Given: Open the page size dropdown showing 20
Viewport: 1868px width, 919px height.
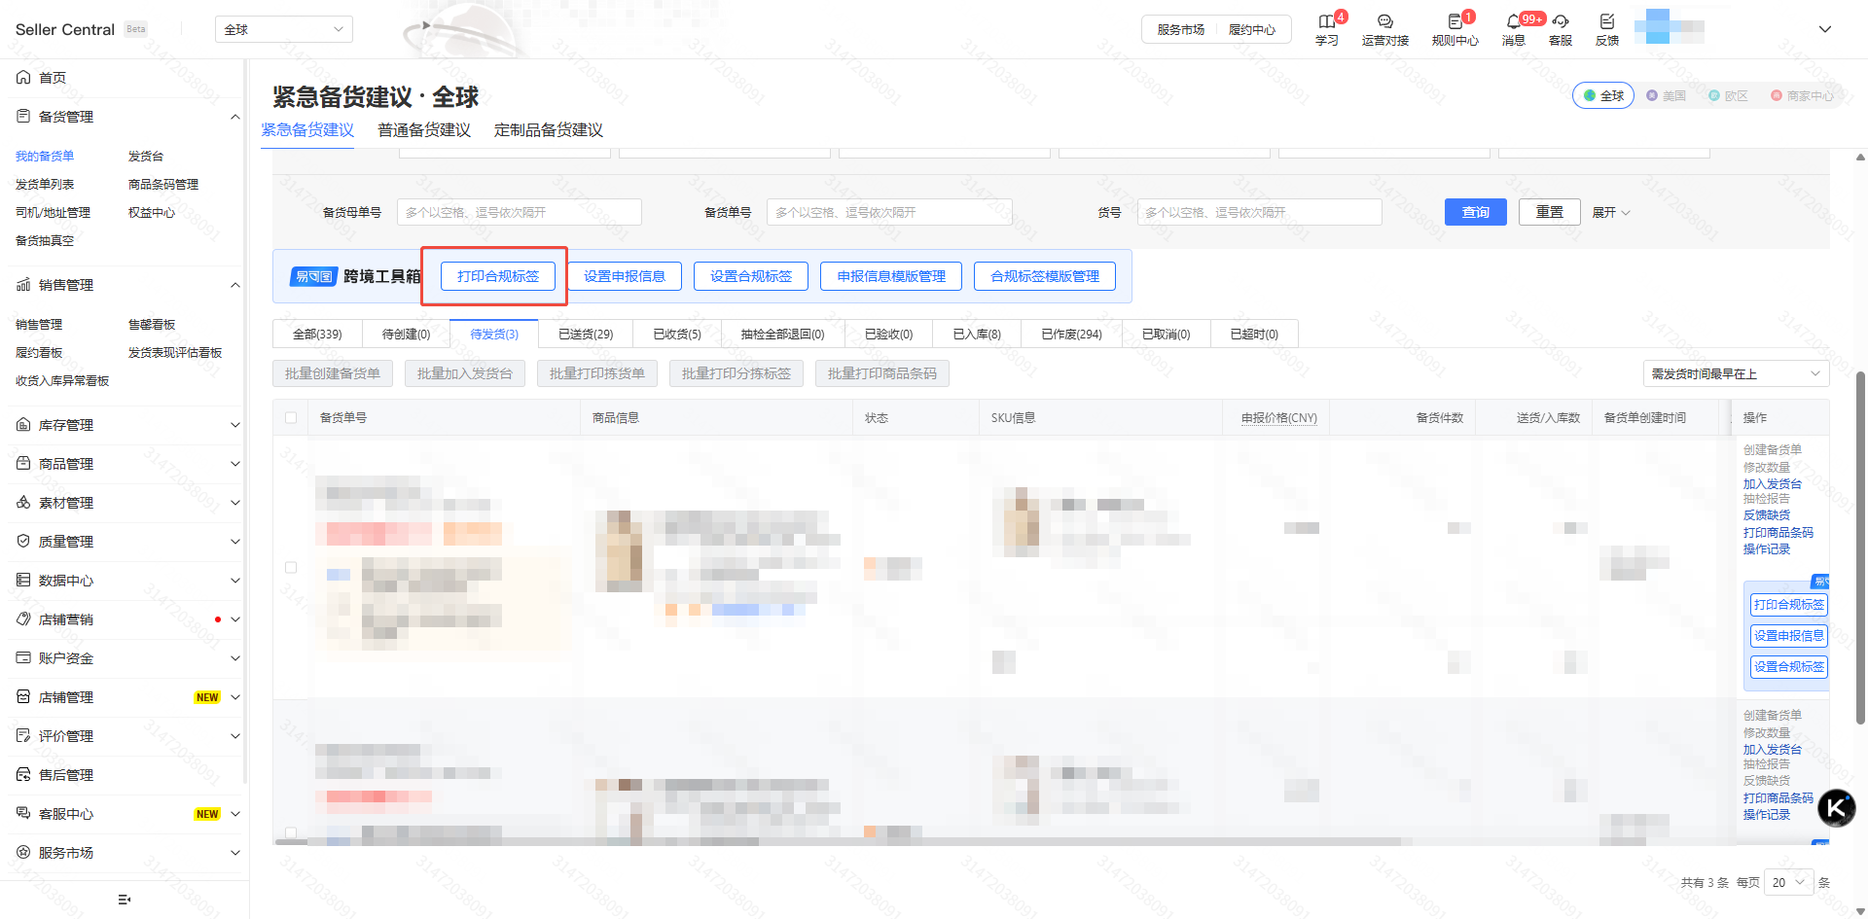Looking at the screenshot, I should click(1789, 882).
